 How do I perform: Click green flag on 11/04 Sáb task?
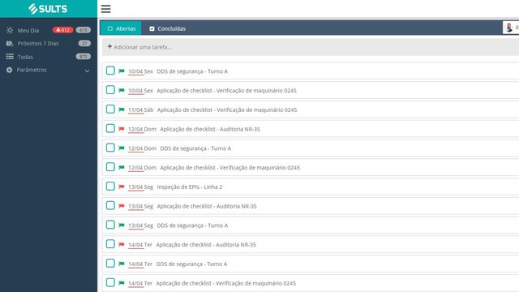coord(122,109)
